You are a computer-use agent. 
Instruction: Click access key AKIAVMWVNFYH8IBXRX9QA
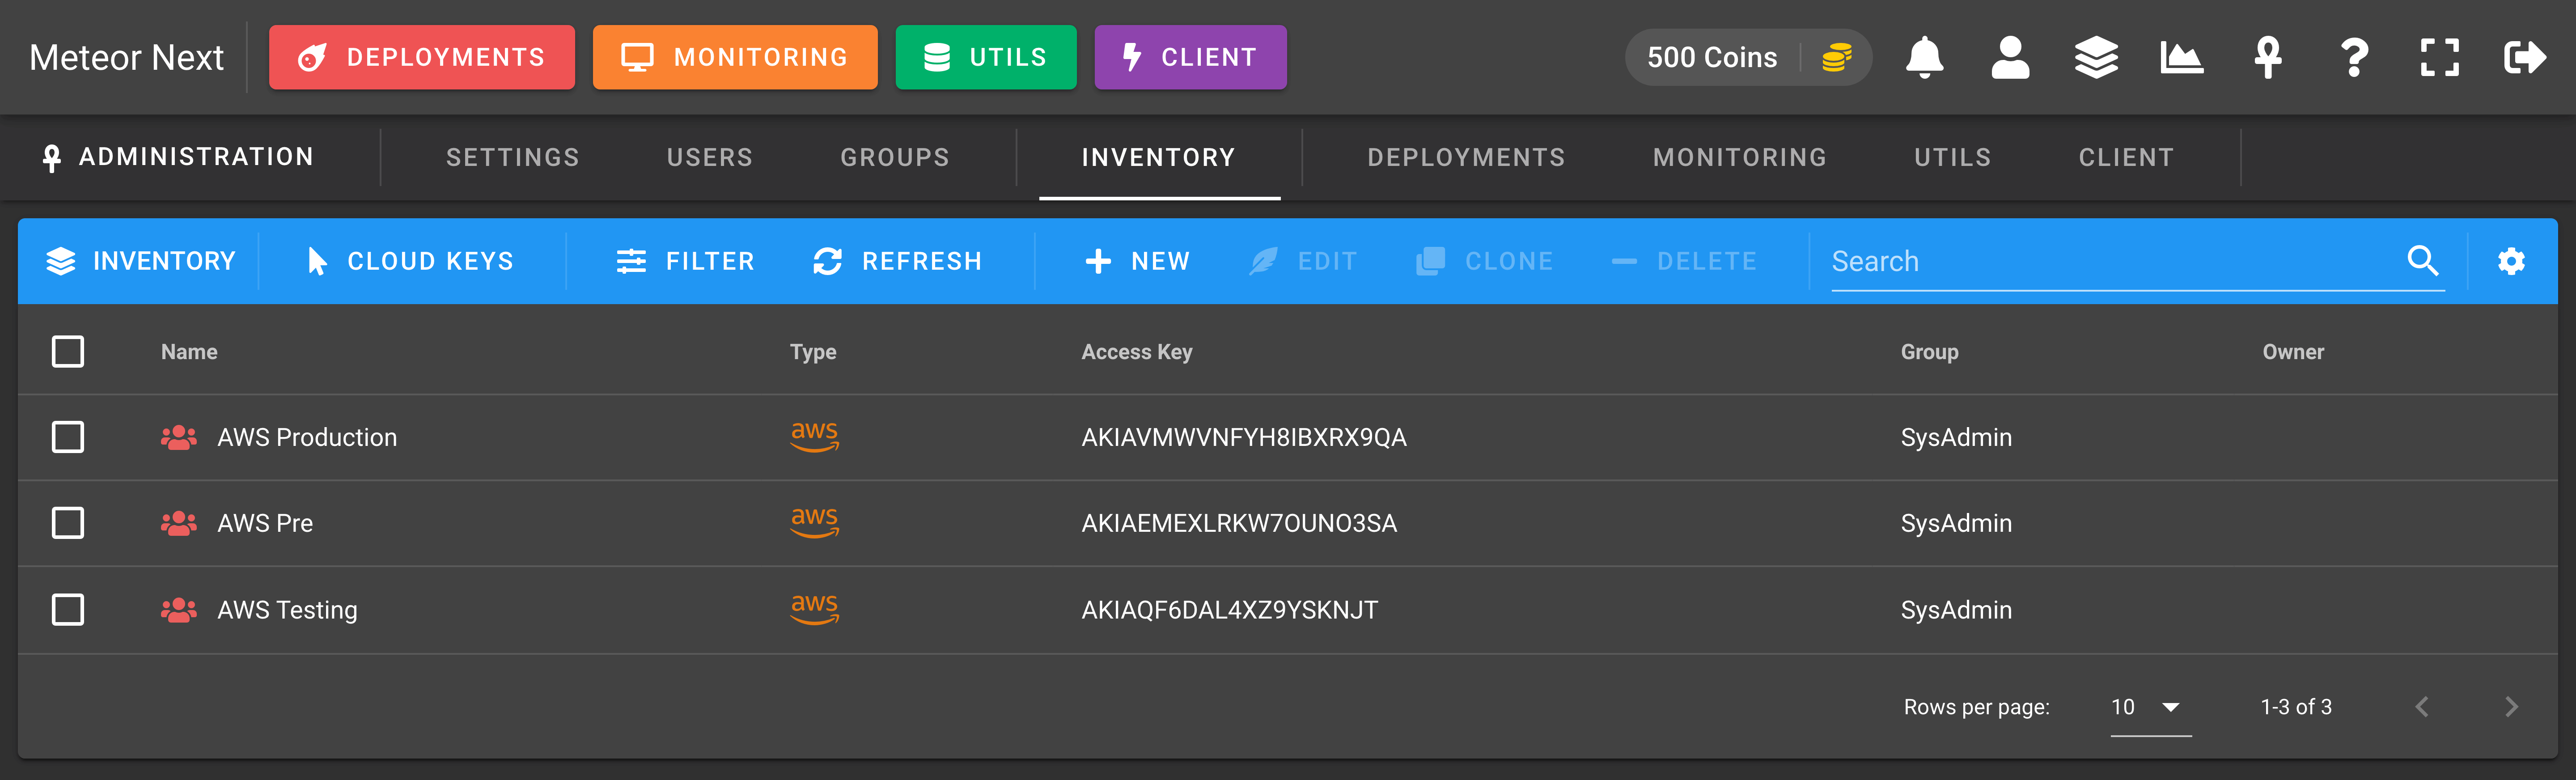point(1244,437)
